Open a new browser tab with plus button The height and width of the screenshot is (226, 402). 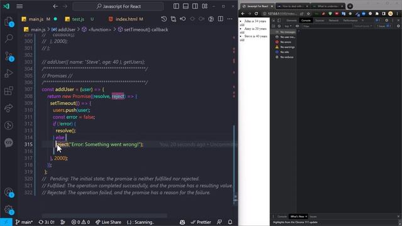pyautogui.click(x=350, y=6)
